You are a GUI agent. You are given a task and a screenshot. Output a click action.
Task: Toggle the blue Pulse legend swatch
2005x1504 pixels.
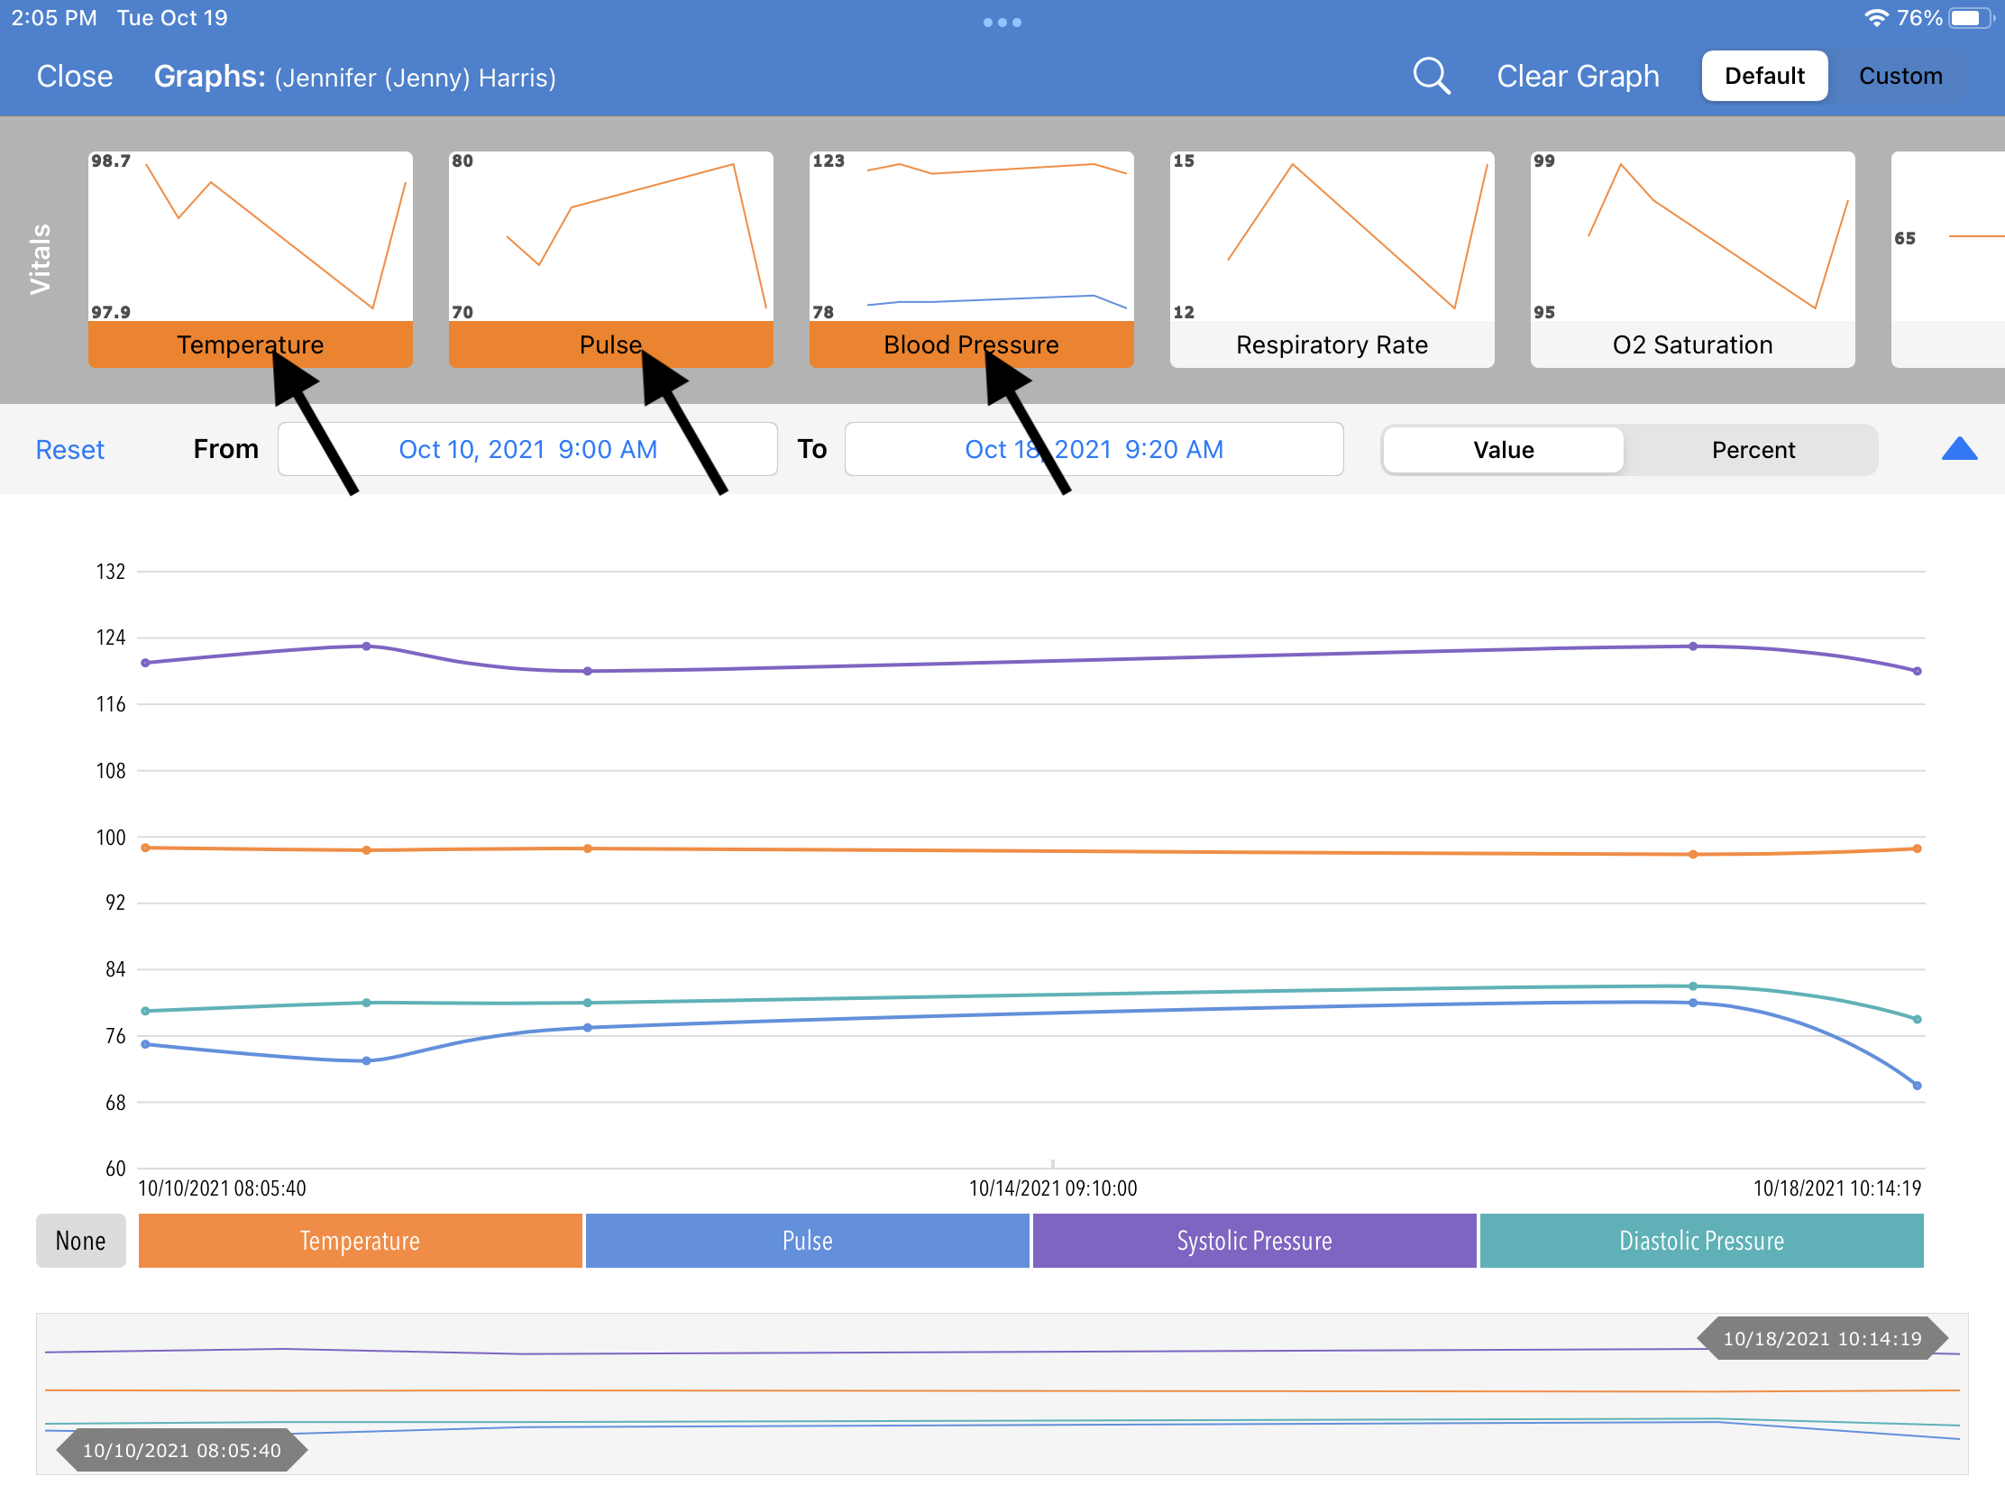pyautogui.click(x=807, y=1240)
